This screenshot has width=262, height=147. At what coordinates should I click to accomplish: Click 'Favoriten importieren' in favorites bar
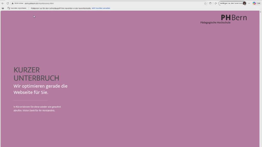click(17, 8)
